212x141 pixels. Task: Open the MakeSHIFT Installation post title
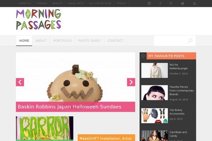(x=106, y=139)
